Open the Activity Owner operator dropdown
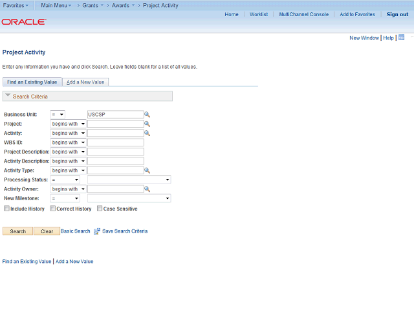414x311 pixels. (x=68, y=189)
